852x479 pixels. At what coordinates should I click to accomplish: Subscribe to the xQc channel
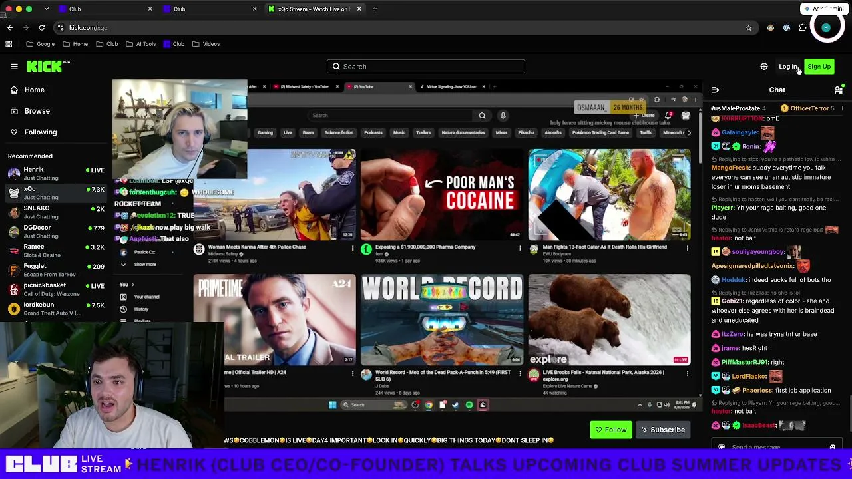click(662, 430)
